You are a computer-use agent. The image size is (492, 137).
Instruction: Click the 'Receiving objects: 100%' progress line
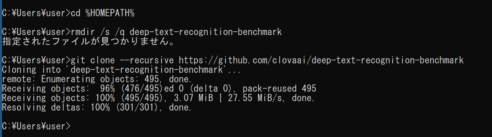(158, 98)
